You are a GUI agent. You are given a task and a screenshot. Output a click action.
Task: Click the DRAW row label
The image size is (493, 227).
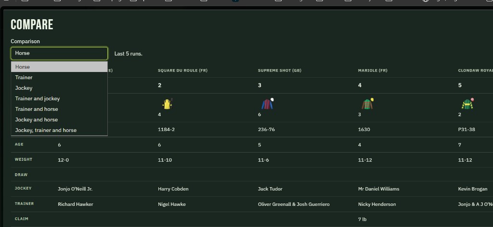click(x=21, y=175)
